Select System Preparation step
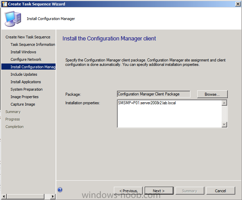Image resolution: width=242 pixels, height=200 pixels. pyautogui.click(x=26, y=89)
